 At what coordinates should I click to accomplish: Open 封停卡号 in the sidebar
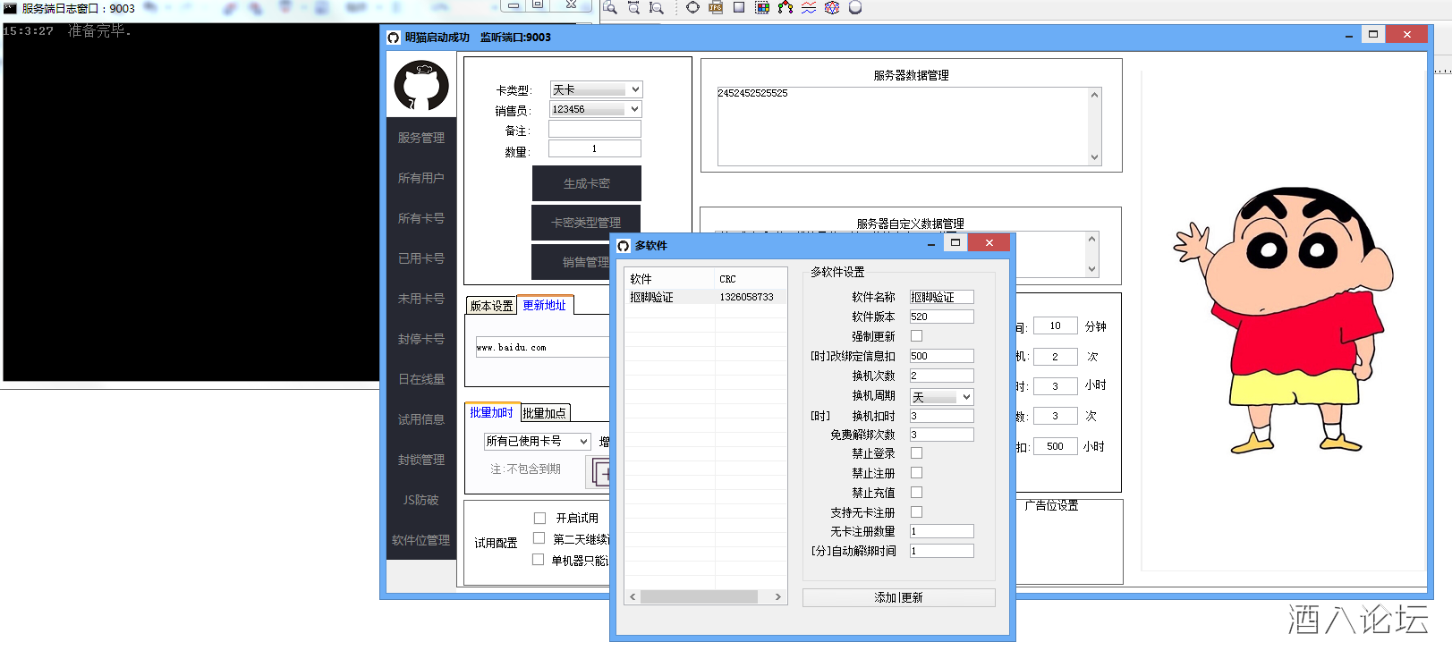[x=421, y=339]
